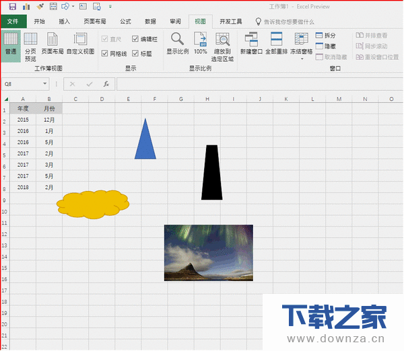Switch to the 审阅 tab
The width and height of the screenshot is (404, 351).
(x=175, y=22)
